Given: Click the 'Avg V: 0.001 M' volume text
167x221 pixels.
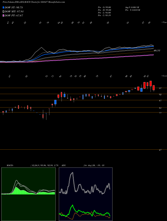Looking at the screenshot, I should 133,7.
